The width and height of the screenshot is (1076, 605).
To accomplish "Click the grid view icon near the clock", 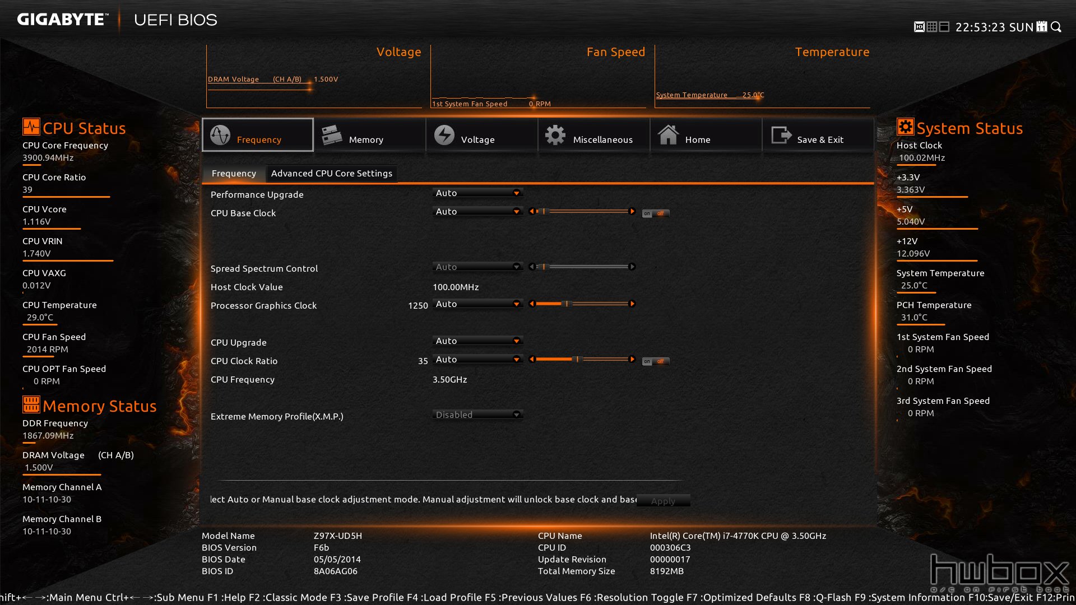I will point(932,27).
